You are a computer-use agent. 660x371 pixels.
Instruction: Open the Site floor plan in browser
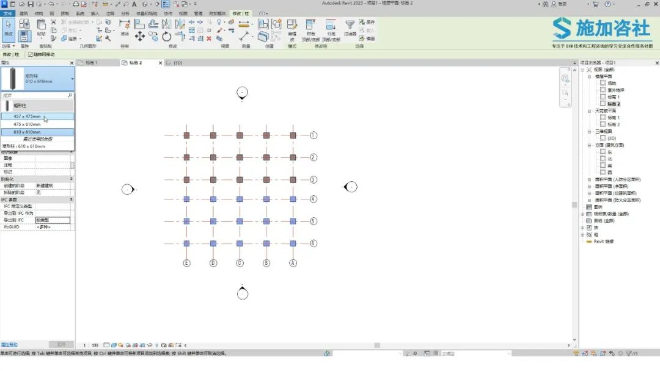click(x=612, y=83)
